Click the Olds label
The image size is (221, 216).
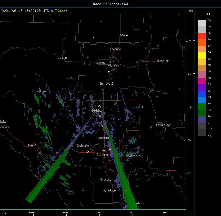[x=99, y=101]
